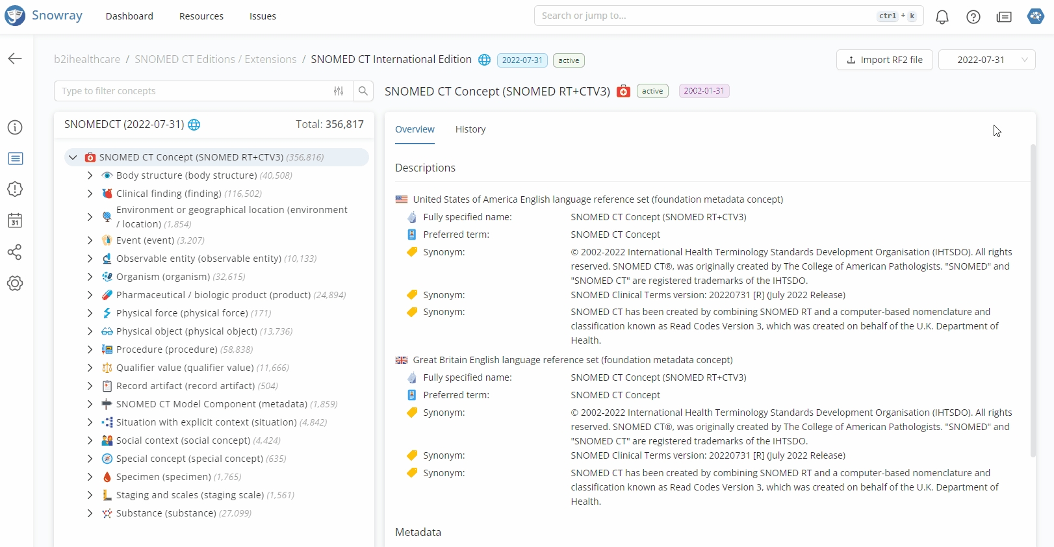
Task: Collapse the SNOMED CT Concept root node
Action: tap(73, 157)
